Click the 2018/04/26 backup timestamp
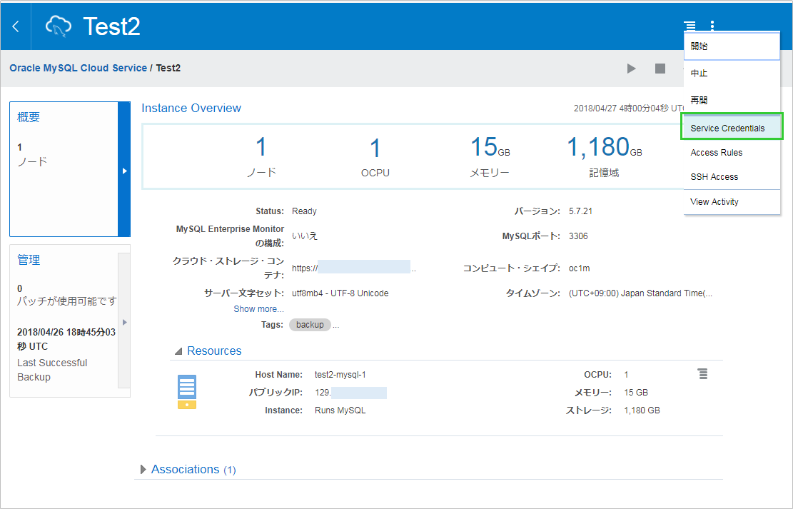This screenshot has height=509, width=793. coord(66,339)
